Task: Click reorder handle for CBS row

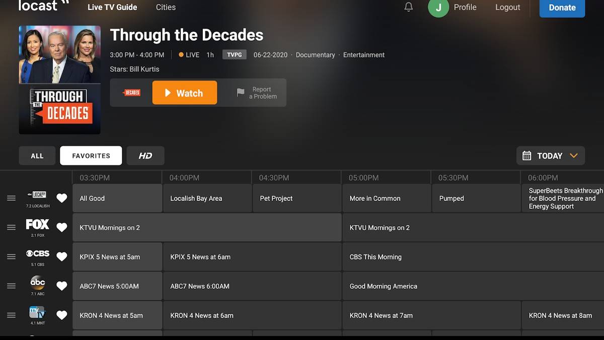Action: click(x=11, y=257)
